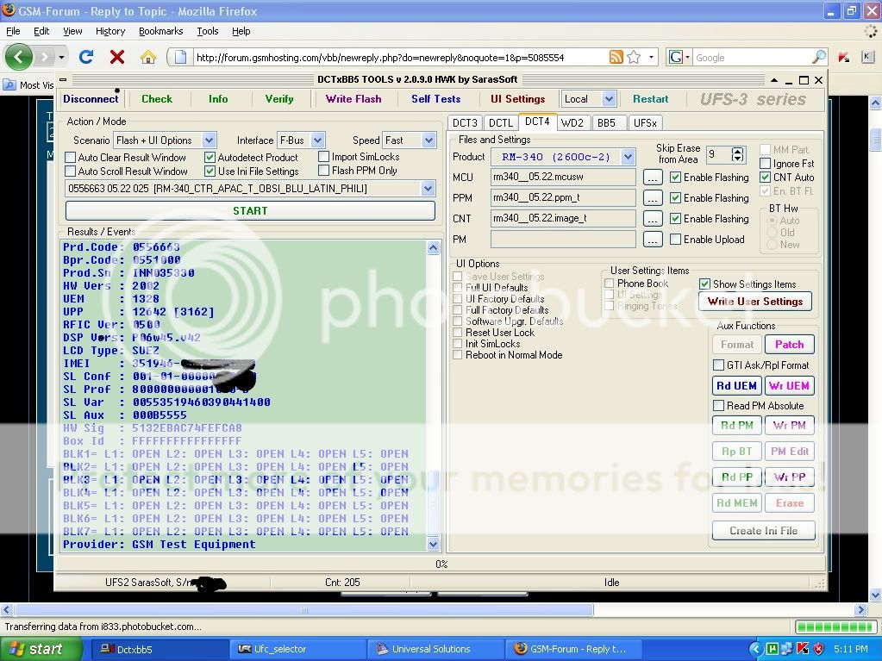Stop page loading with the red X
The image size is (882, 661).
(117, 57)
